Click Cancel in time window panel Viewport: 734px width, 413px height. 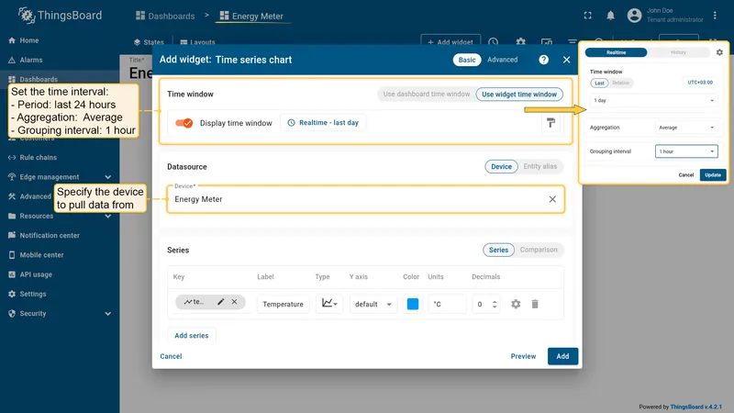685,174
